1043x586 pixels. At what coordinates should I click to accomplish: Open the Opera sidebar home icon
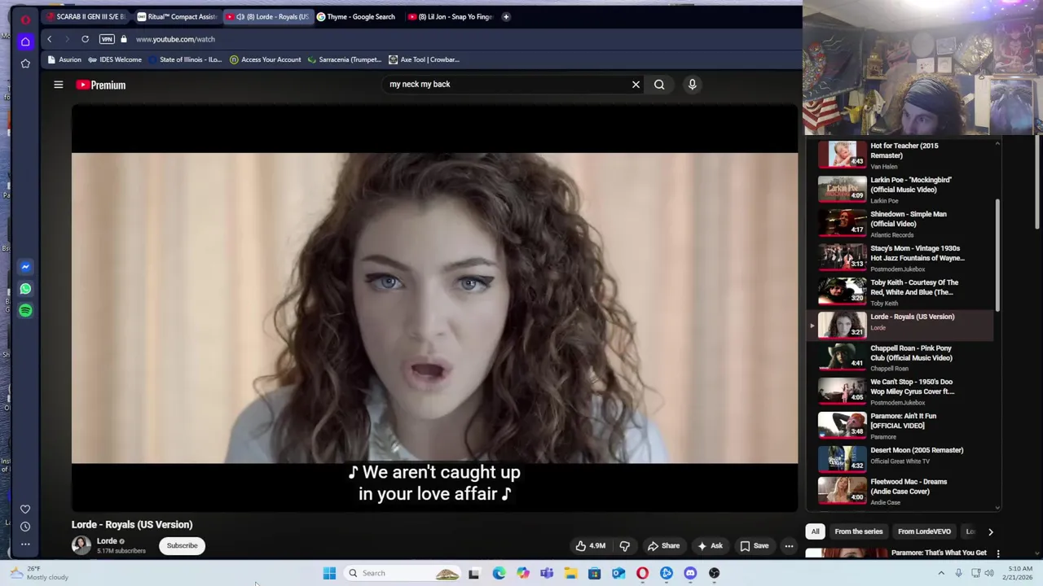tap(25, 42)
